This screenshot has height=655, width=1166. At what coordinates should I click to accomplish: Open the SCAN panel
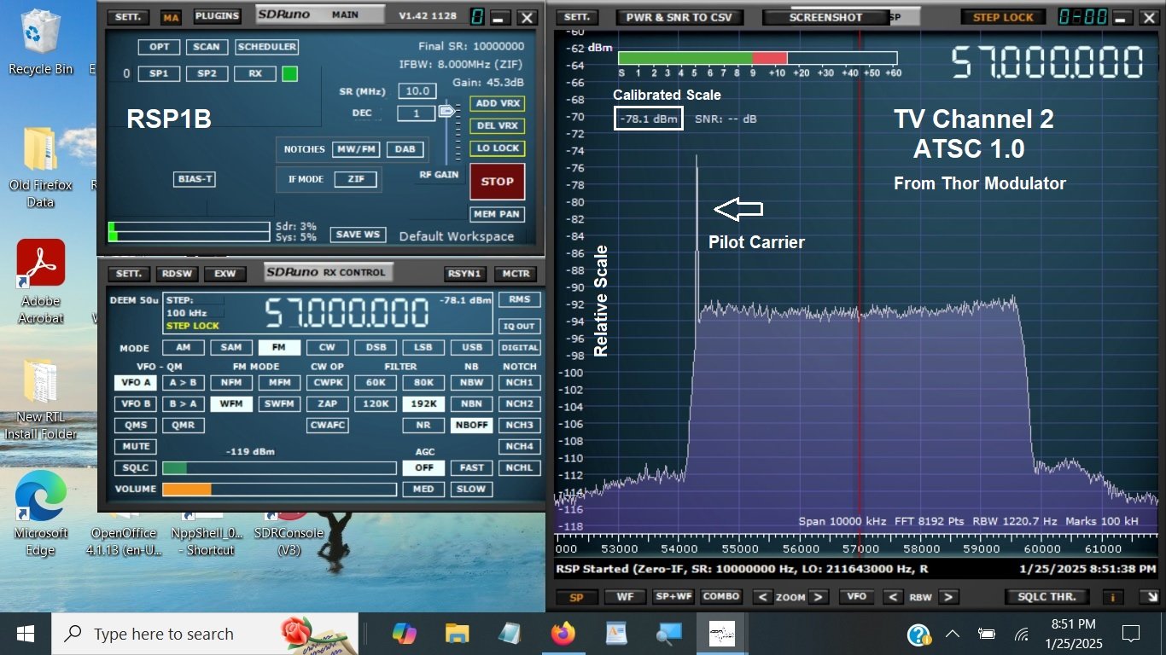coord(207,47)
